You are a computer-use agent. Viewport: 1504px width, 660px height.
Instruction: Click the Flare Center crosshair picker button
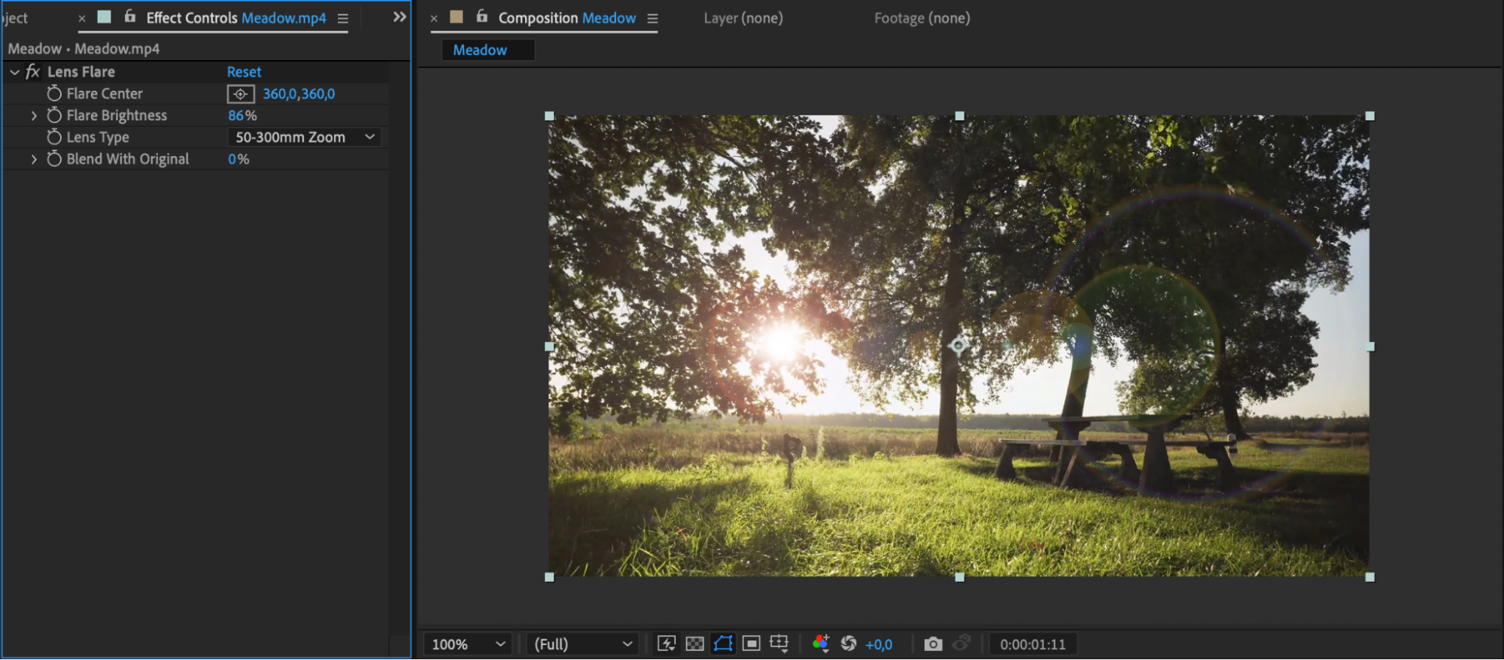point(240,94)
